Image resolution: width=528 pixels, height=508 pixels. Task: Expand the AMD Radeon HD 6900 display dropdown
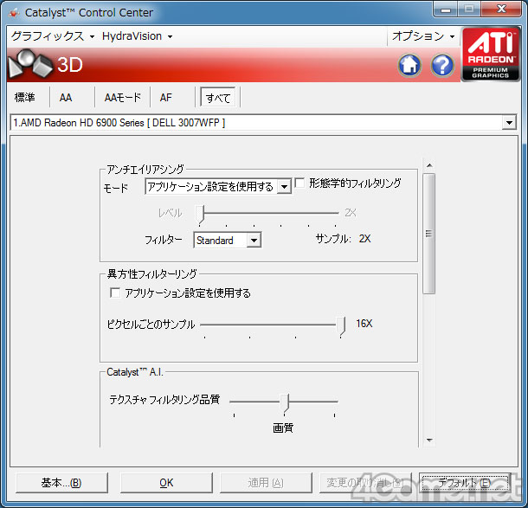click(509, 123)
